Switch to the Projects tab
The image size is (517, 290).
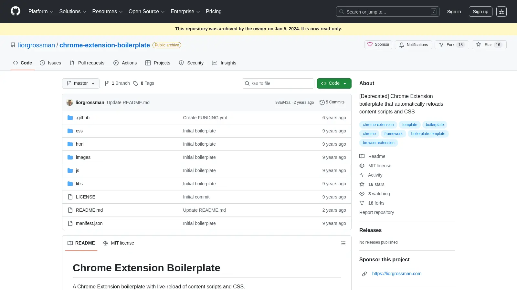pyautogui.click(x=158, y=63)
